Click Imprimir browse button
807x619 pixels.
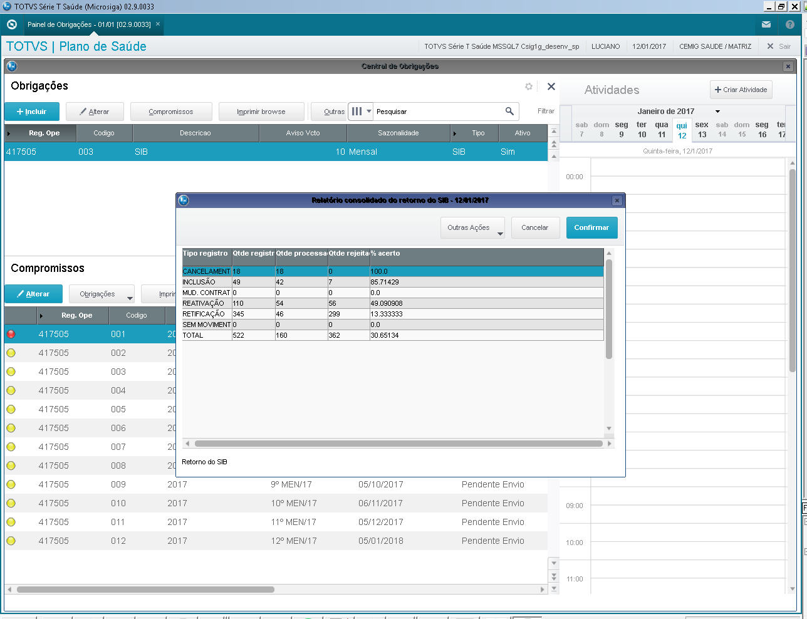click(261, 112)
